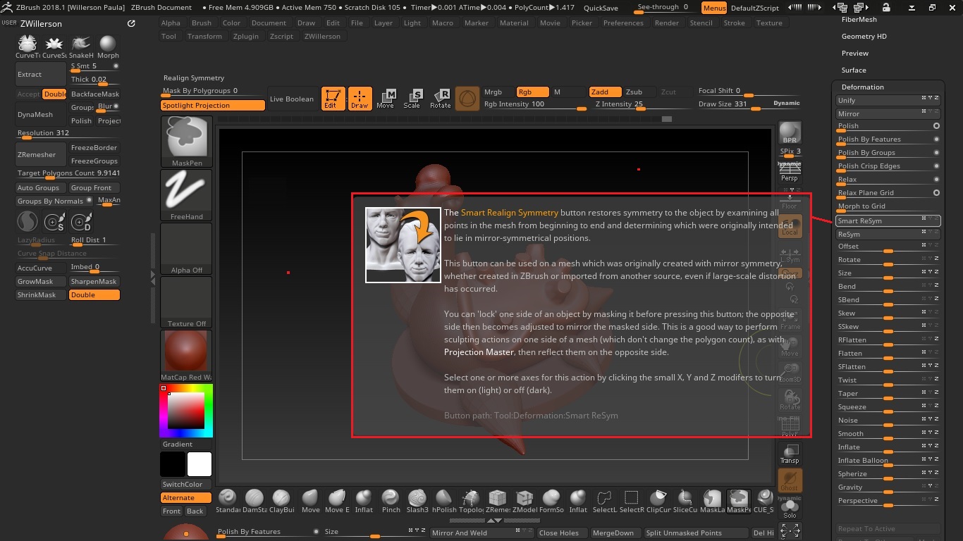963x541 pixels.
Task: Open the Render menu
Action: 667,23
